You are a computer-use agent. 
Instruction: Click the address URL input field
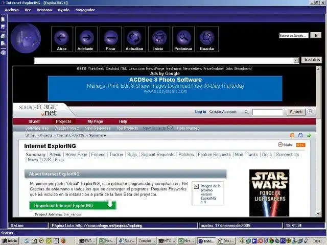pyautogui.click(x=163, y=60)
